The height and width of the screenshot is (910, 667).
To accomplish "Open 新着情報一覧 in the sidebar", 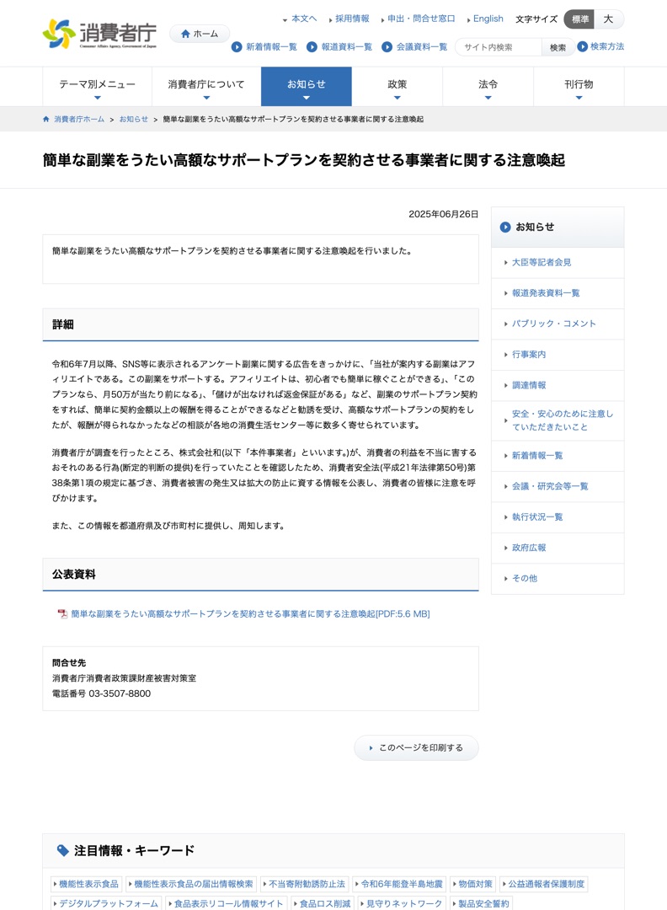I will click(537, 456).
